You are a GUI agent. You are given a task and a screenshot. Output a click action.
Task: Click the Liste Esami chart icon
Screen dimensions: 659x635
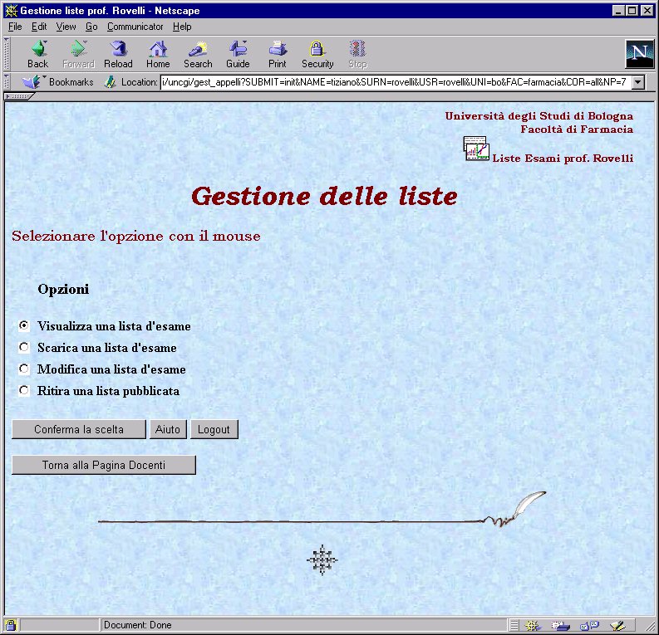pos(476,148)
